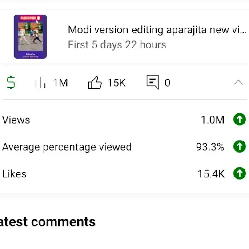This screenshot has width=249, height=249.
Task: Open the video title Modi version editing
Action: 157,30
